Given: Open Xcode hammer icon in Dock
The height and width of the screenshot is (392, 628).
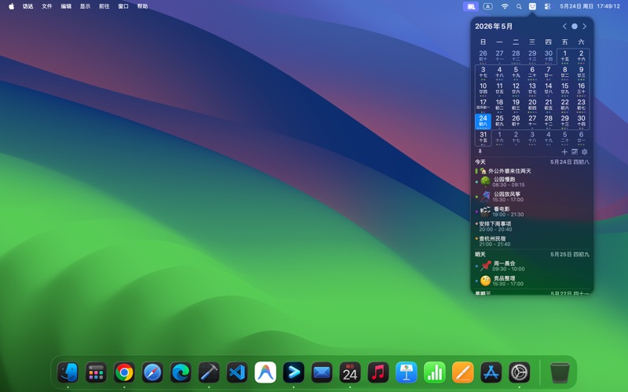Looking at the screenshot, I should coord(209,372).
